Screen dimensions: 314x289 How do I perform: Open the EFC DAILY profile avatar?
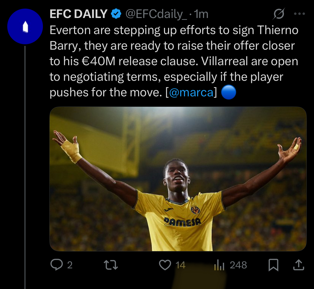tap(25, 27)
